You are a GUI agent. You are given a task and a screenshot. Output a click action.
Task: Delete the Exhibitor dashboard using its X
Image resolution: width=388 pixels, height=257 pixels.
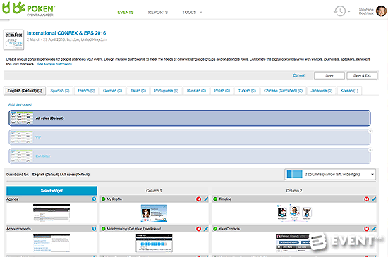click(370, 150)
